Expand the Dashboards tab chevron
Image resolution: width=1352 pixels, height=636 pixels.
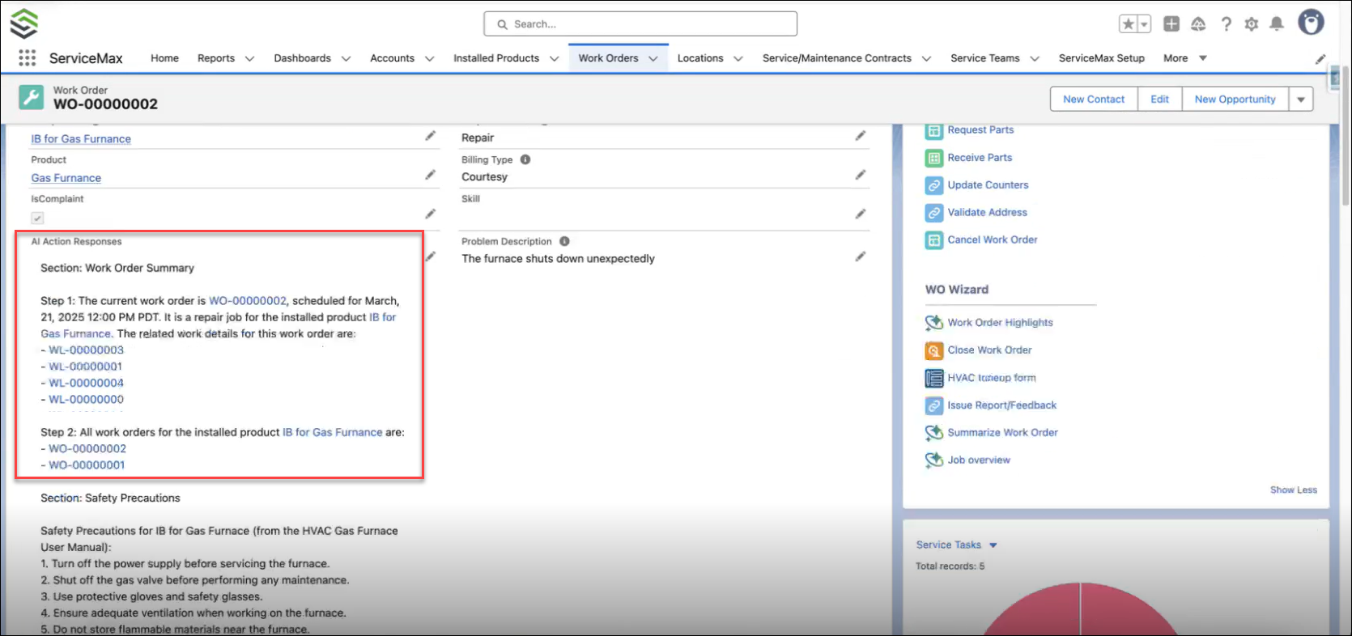click(x=346, y=58)
